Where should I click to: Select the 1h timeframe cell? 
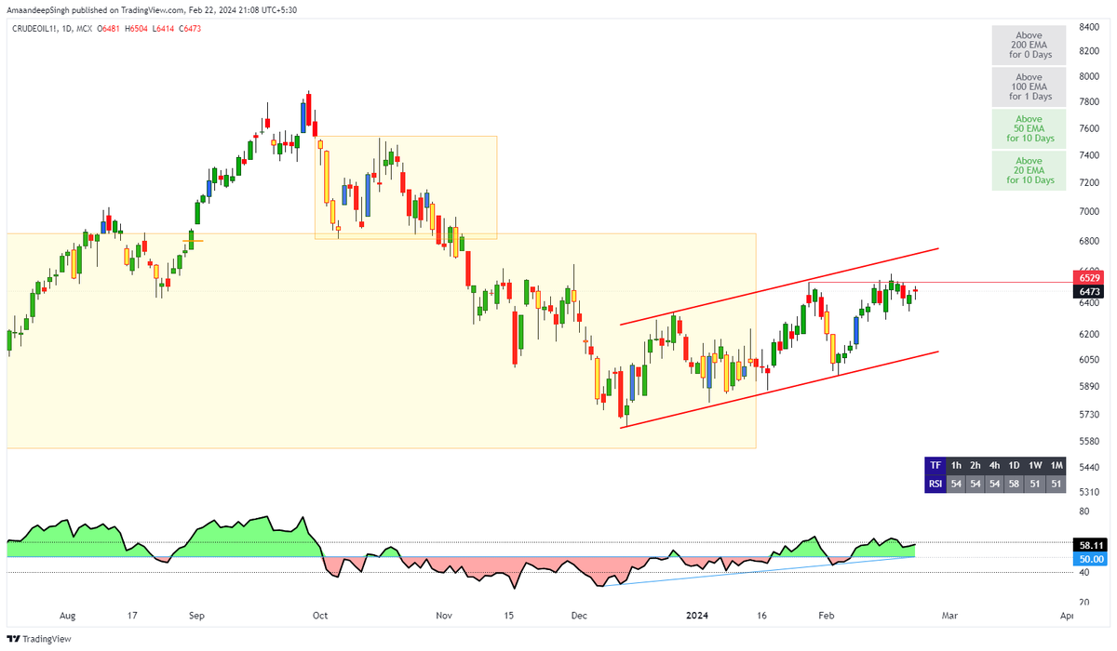point(957,465)
